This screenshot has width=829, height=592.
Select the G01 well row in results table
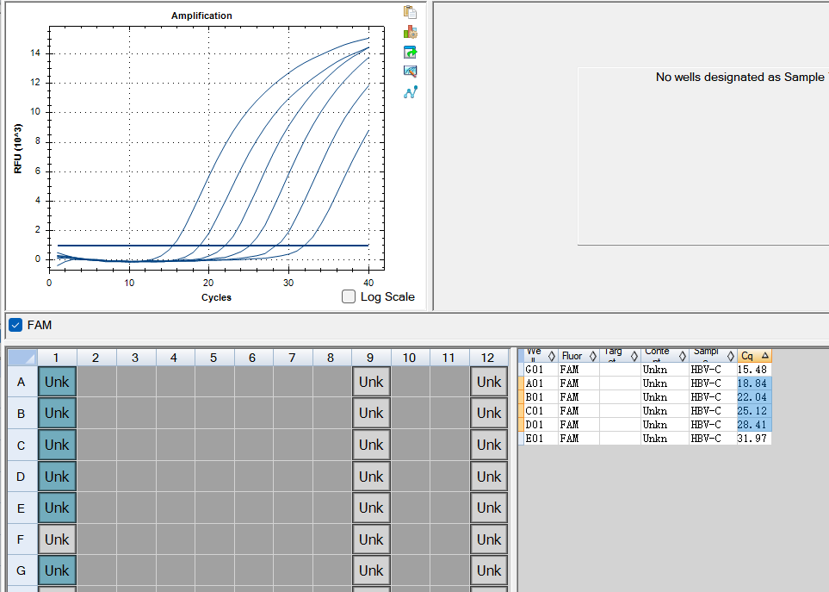click(x=645, y=370)
